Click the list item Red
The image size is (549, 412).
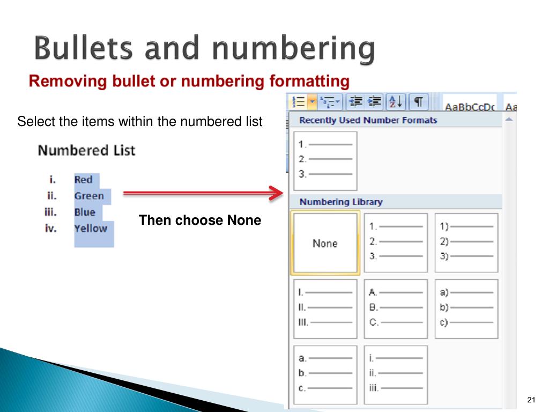(x=83, y=179)
